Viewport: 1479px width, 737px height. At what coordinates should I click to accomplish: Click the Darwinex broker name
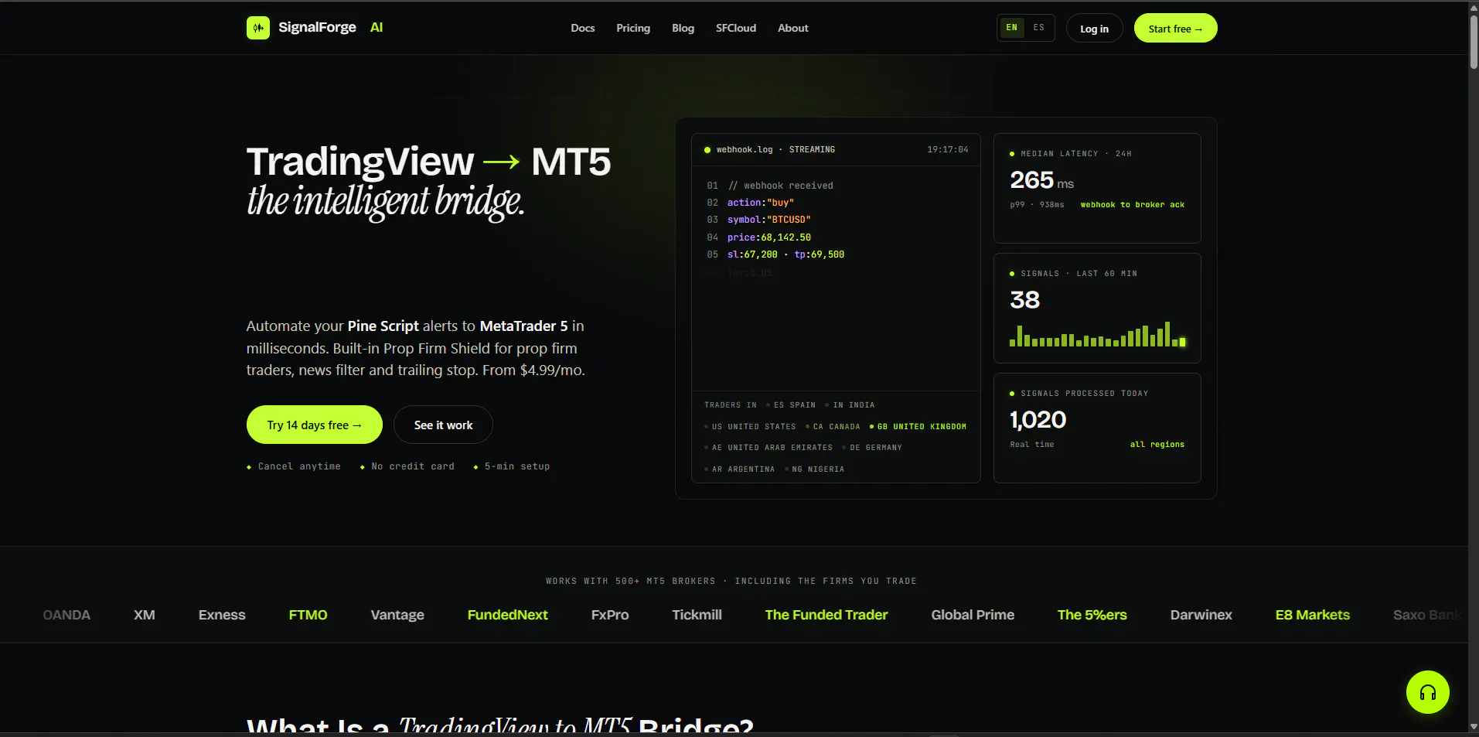pos(1201,615)
